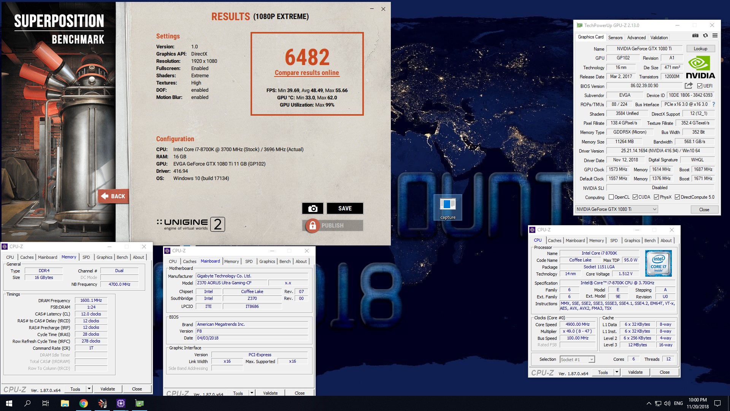
Task: Open the capture desktop icon
Action: click(448, 208)
